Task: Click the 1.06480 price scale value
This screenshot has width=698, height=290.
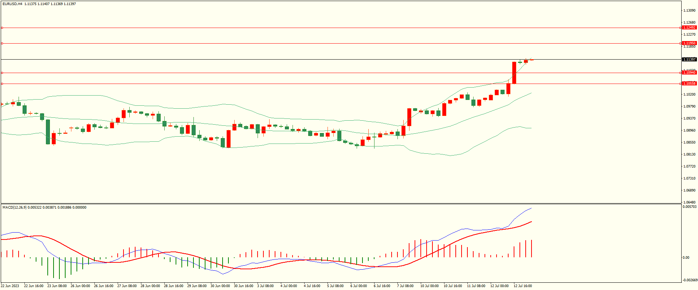Action: tap(690, 202)
